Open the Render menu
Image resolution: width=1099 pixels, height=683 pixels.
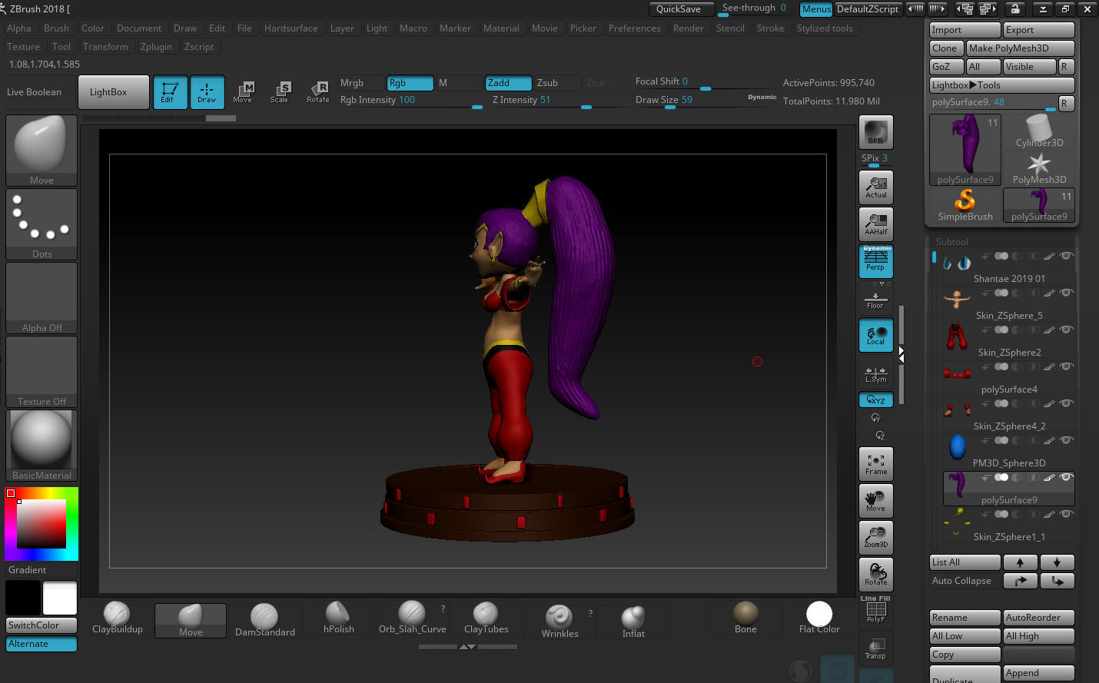[689, 28]
